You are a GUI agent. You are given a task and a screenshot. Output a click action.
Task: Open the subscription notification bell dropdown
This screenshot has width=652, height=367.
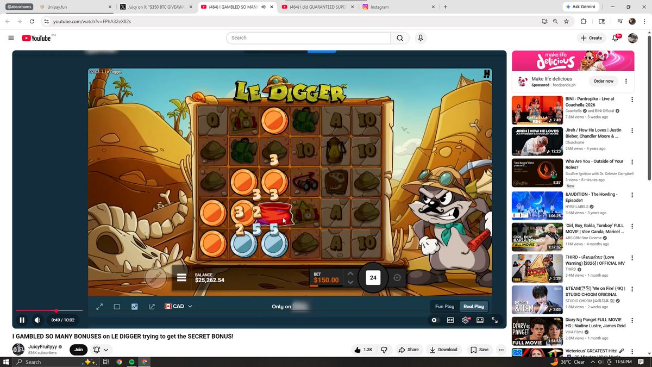[x=101, y=350]
